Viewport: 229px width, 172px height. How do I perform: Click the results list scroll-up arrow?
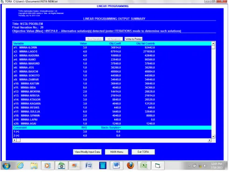pyautogui.click(x=213, y=43)
